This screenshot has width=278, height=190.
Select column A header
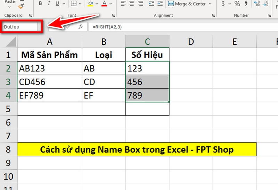(50, 42)
